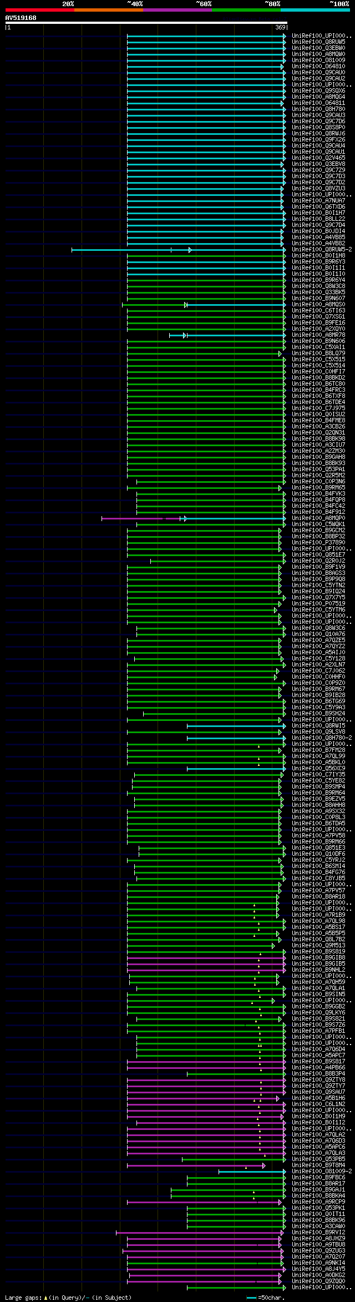Open hit UniRef100_O64811
The height and width of the screenshot is (1302, 355).
pos(318,103)
